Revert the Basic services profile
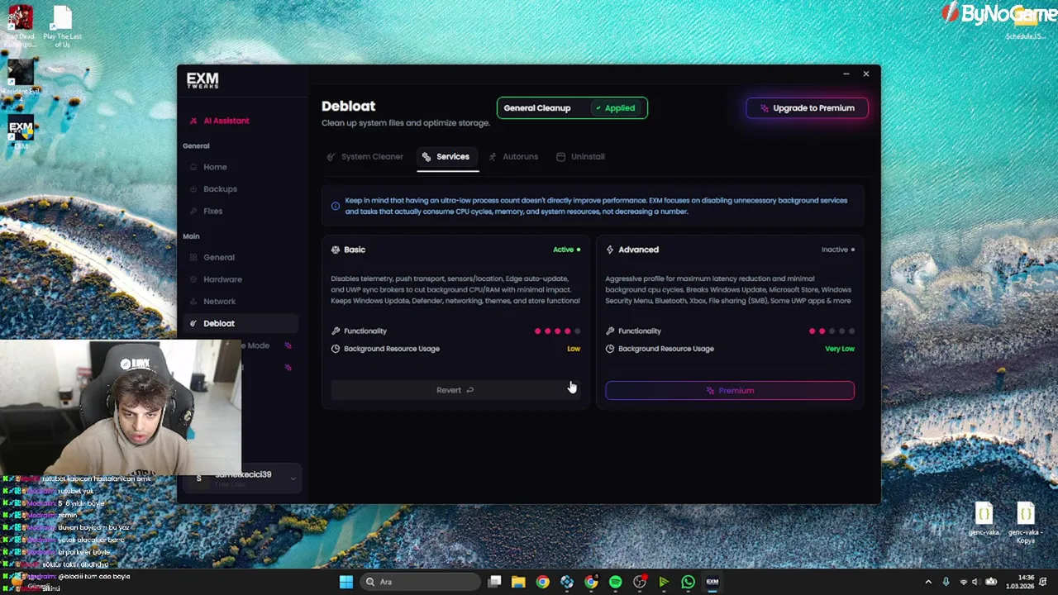 click(455, 390)
